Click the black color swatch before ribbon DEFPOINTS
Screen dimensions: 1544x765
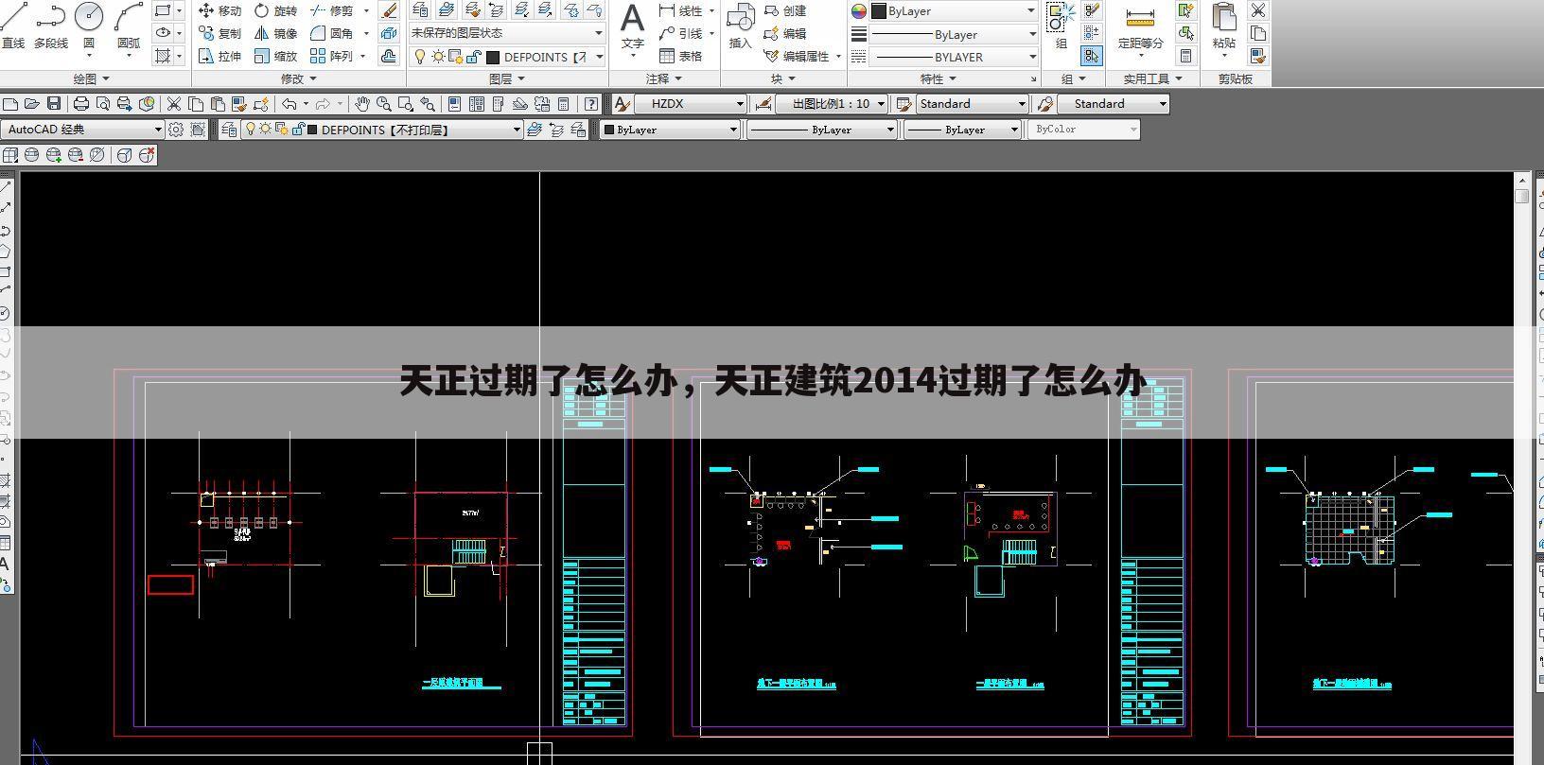pyautogui.click(x=493, y=57)
